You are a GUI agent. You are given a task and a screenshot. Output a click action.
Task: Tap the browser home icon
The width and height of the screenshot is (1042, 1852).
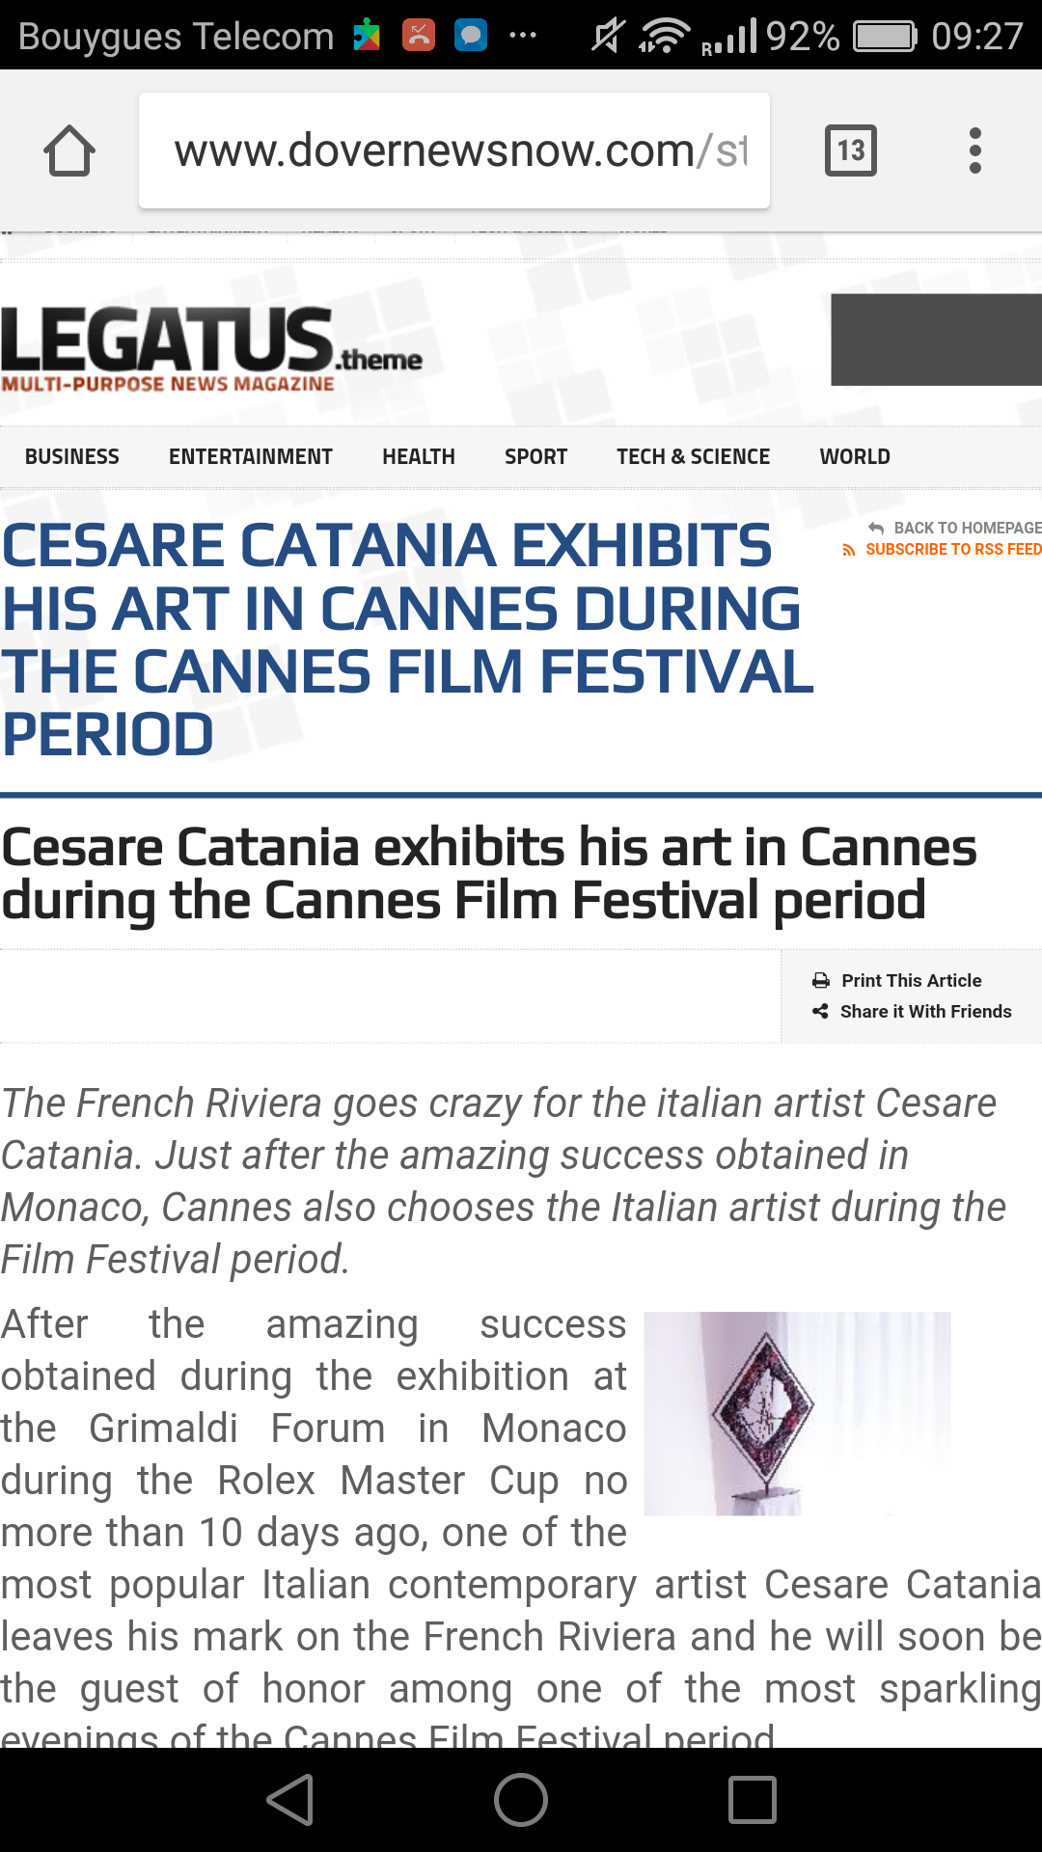[x=69, y=150]
